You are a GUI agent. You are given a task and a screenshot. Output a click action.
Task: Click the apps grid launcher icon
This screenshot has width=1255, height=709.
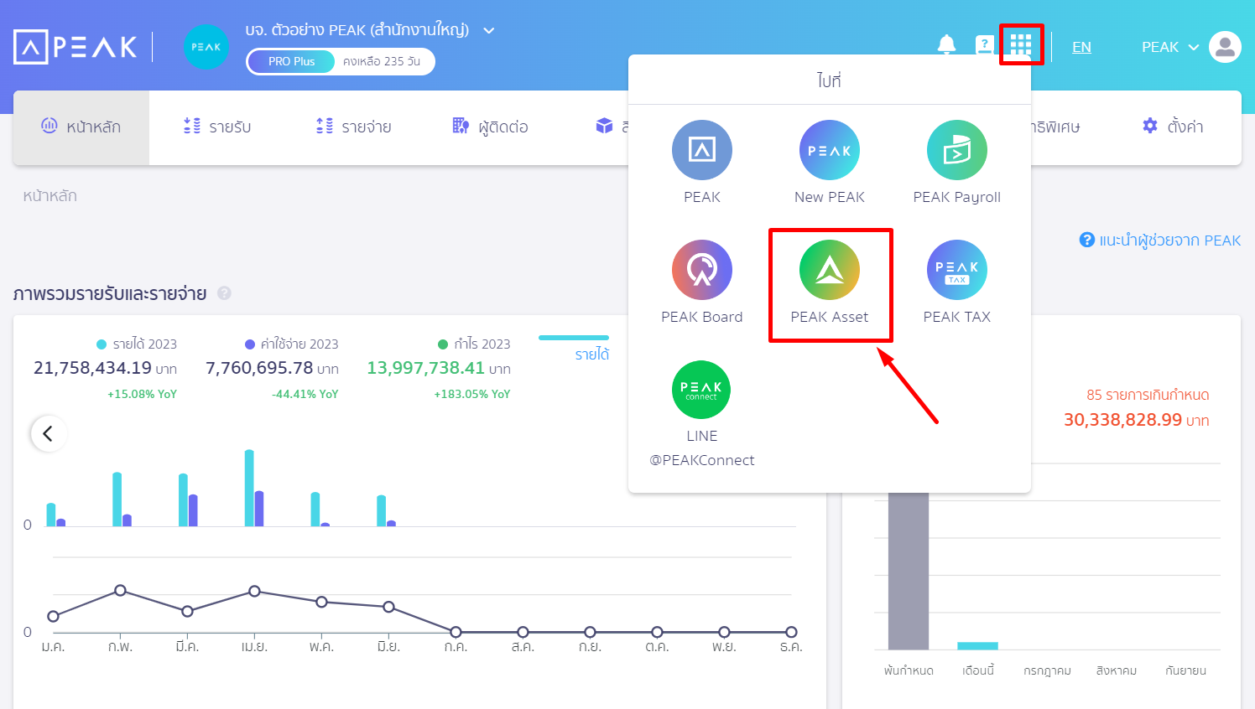pyautogui.click(x=1021, y=44)
